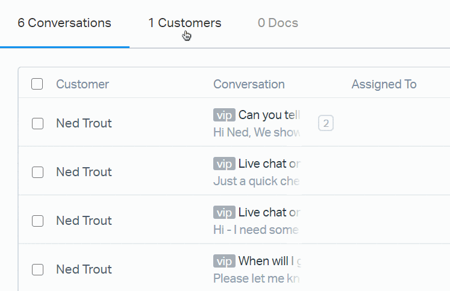The height and width of the screenshot is (291, 450).
Task: Open conversation previewing 'Just a quick che'
Action: coord(256,181)
